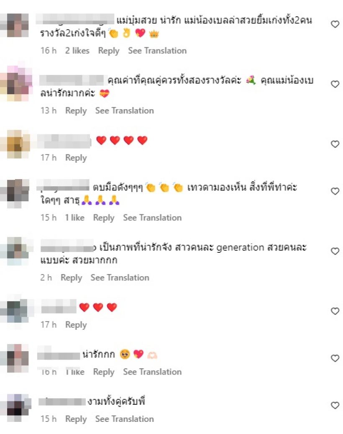The width and height of the screenshot is (343, 434).
Task: See Translation on the last 15 h comment
Action: tap(125, 419)
